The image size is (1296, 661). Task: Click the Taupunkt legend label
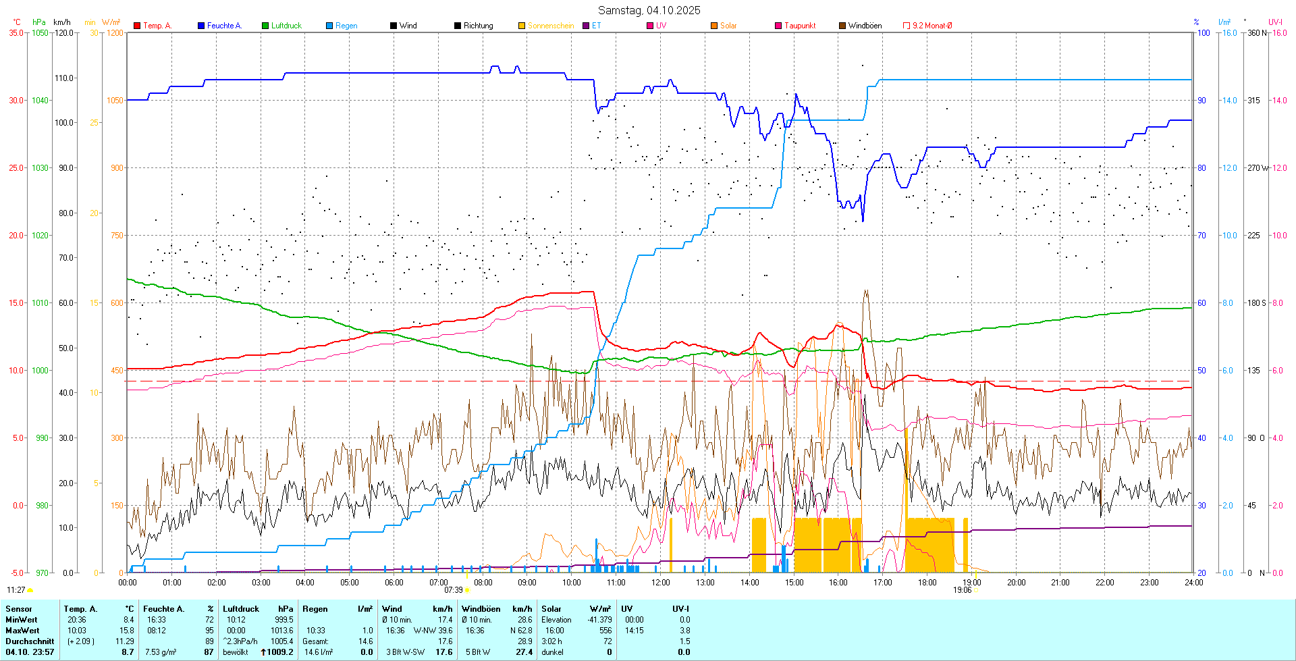(x=800, y=26)
